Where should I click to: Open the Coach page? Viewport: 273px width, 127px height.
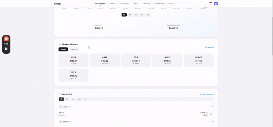click(x=171, y=4)
